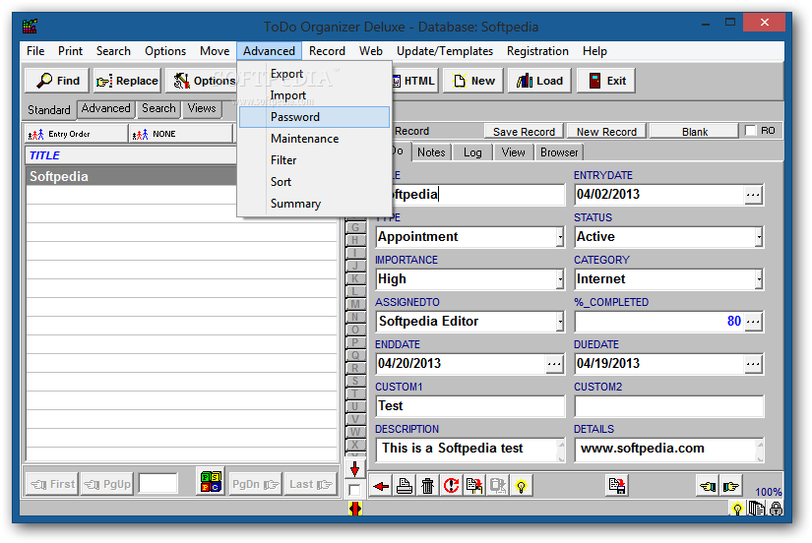This screenshot has width=812, height=543.
Task: Click the Replace toolbar button
Action: 127,81
